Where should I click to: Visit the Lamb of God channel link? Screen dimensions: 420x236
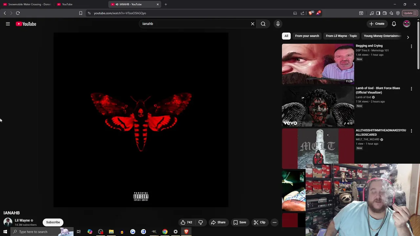coord(363,97)
